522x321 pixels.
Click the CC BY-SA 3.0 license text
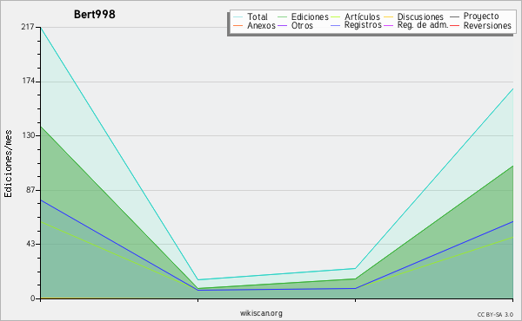[495, 315]
